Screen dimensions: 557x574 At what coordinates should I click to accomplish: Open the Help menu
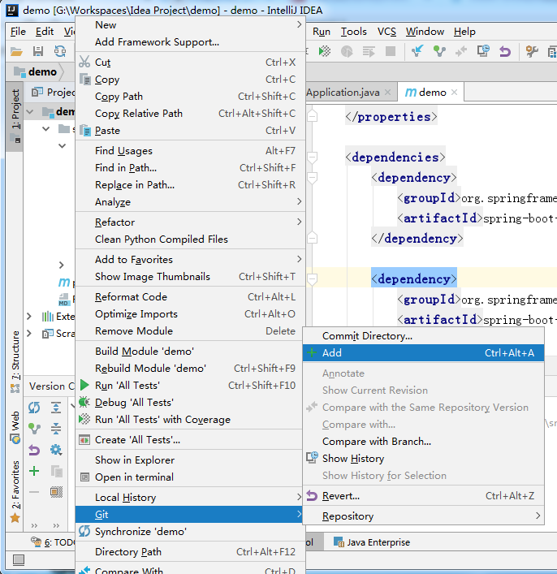(x=464, y=32)
